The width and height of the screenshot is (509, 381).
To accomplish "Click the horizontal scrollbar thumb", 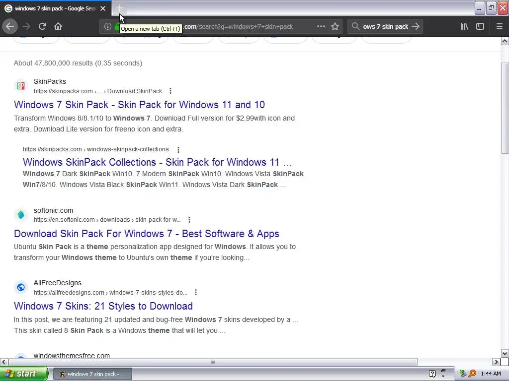I will point(213,362).
